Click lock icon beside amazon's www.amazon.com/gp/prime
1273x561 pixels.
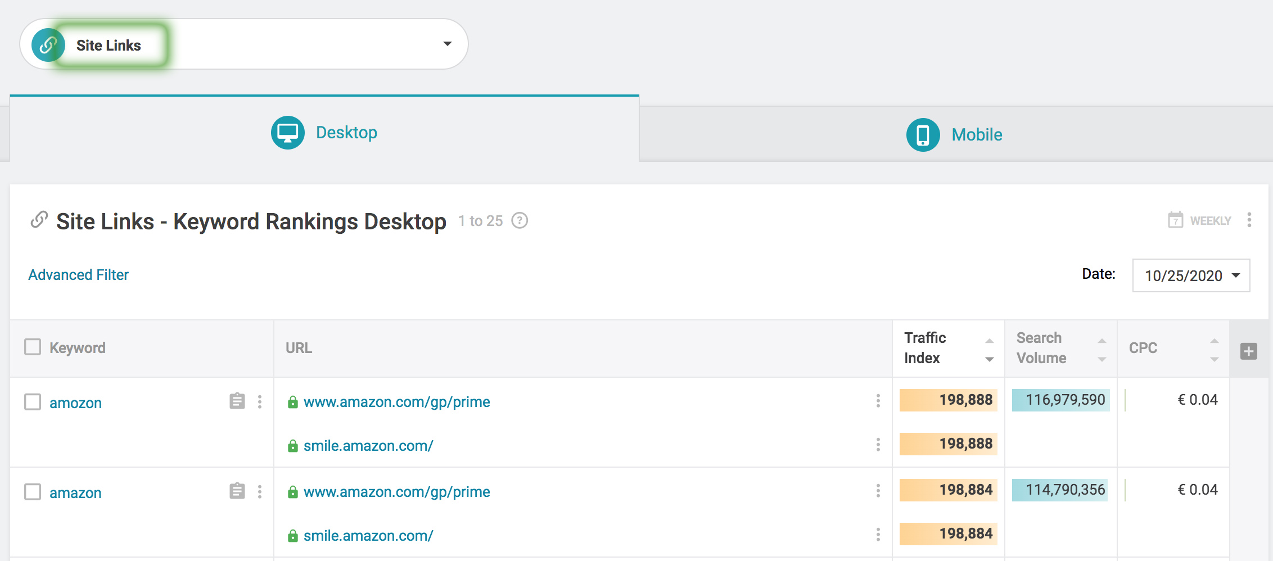(292, 492)
